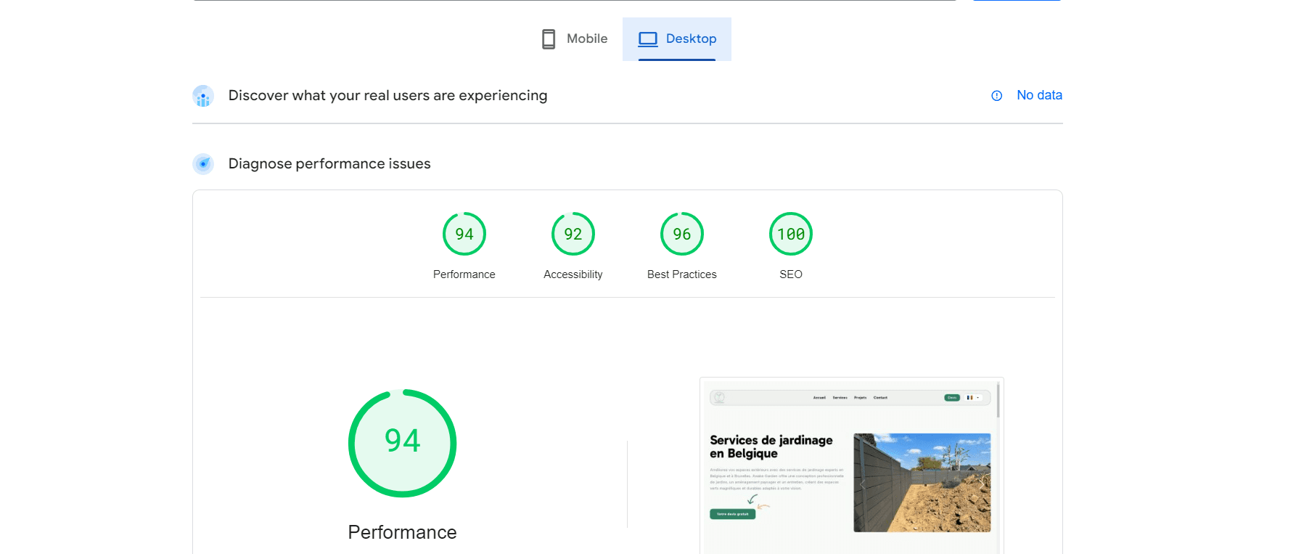Select the SEO score gauge showing 100
The width and height of the screenshot is (1296, 554).
pos(790,234)
